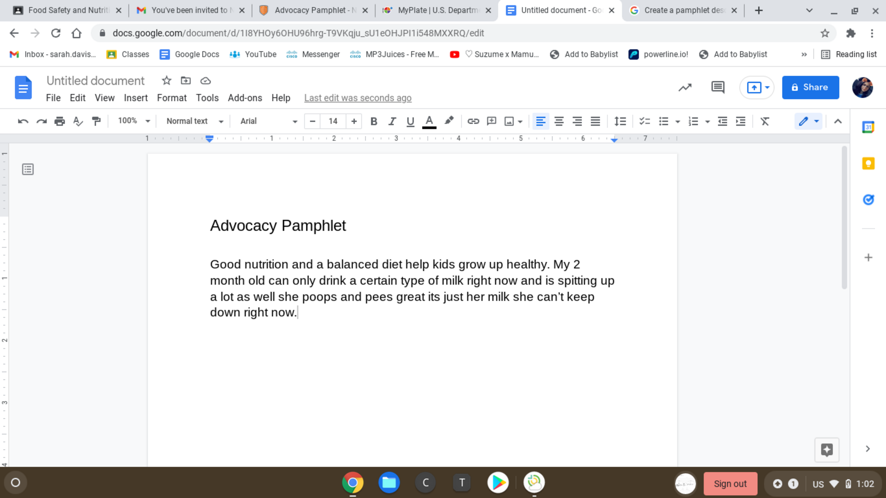This screenshot has height=498, width=886.
Task: Click the Paint format icon
Action: (x=96, y=122)
